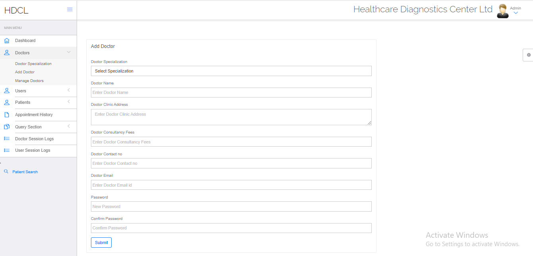Toggle the sidebar with hamburger icon
The height and width of the screenshot is (256, 533).
click(70, 10)
